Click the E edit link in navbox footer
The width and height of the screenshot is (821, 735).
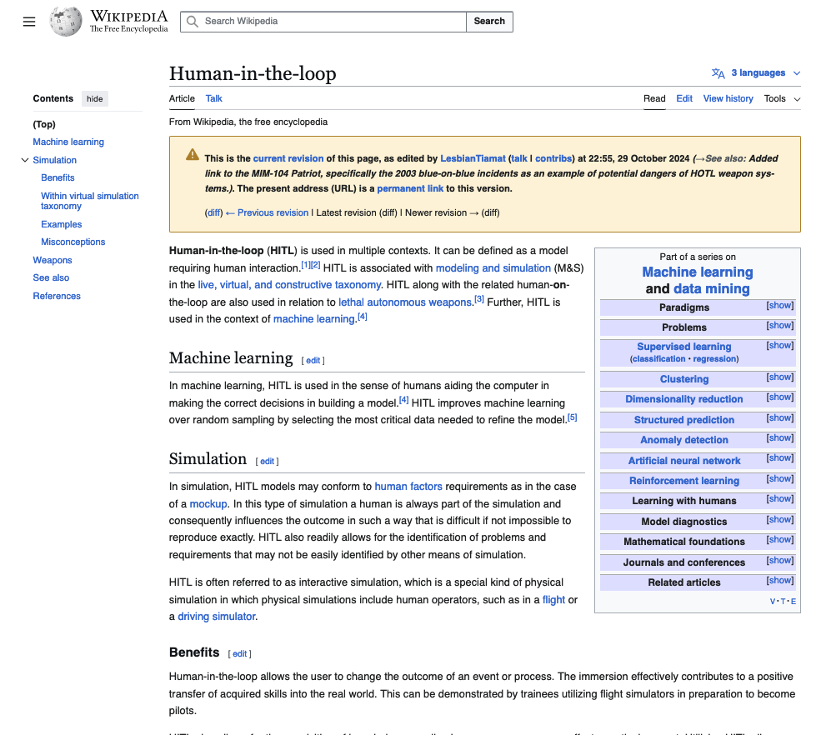(x=793, y=602)
